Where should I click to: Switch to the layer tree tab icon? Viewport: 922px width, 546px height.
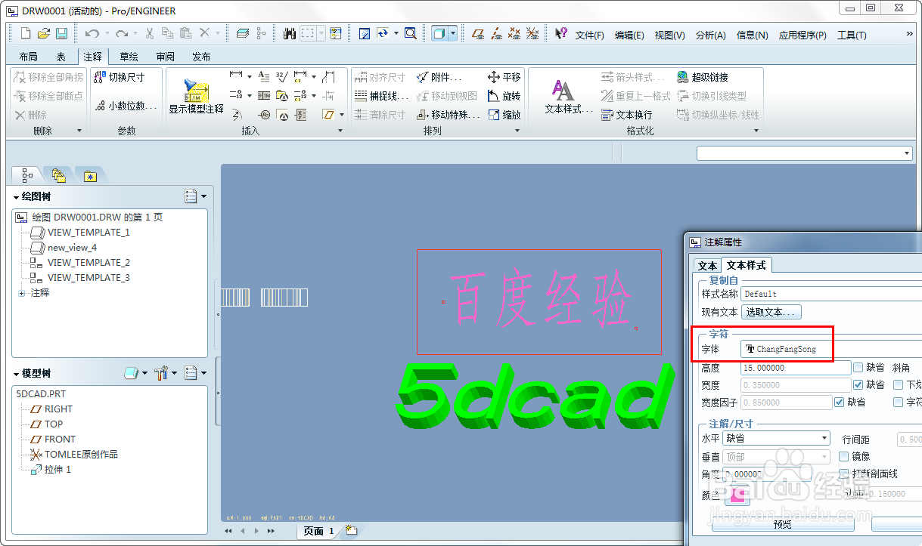(58, 175)
